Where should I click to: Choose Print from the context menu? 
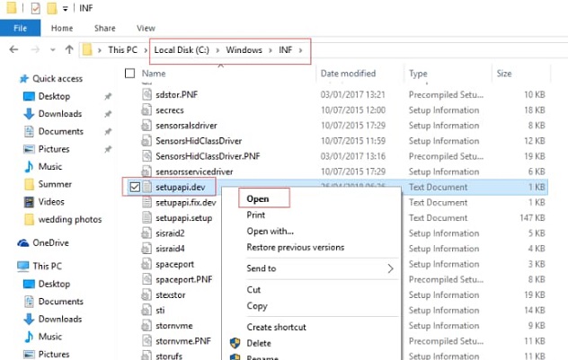[x=256, y=215]
